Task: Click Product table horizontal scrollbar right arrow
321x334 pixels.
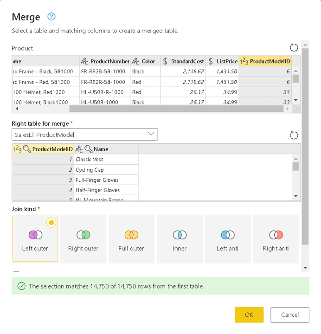Action: tap(288, 109)
